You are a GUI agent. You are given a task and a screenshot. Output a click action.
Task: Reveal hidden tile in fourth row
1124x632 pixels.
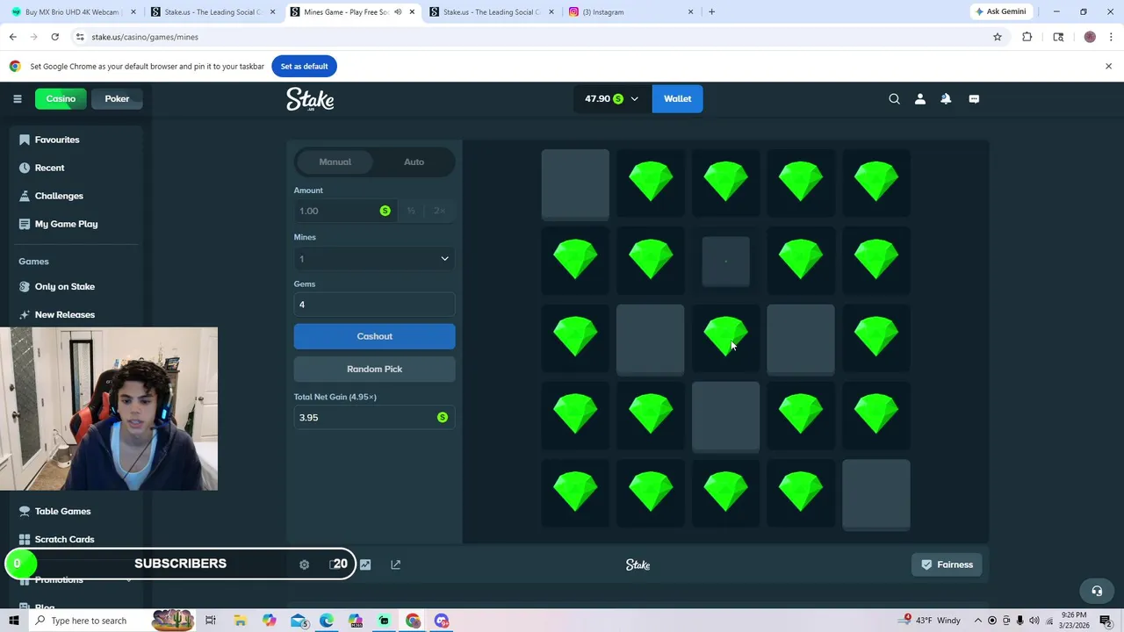click(x=725, y=416)
